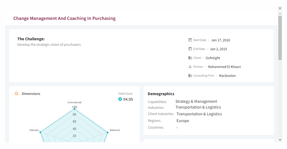Click Industries value 'Transportation & Logistics'
This screenshot has height=149, width=287.
pyautogui.click(x=198, y=107)
